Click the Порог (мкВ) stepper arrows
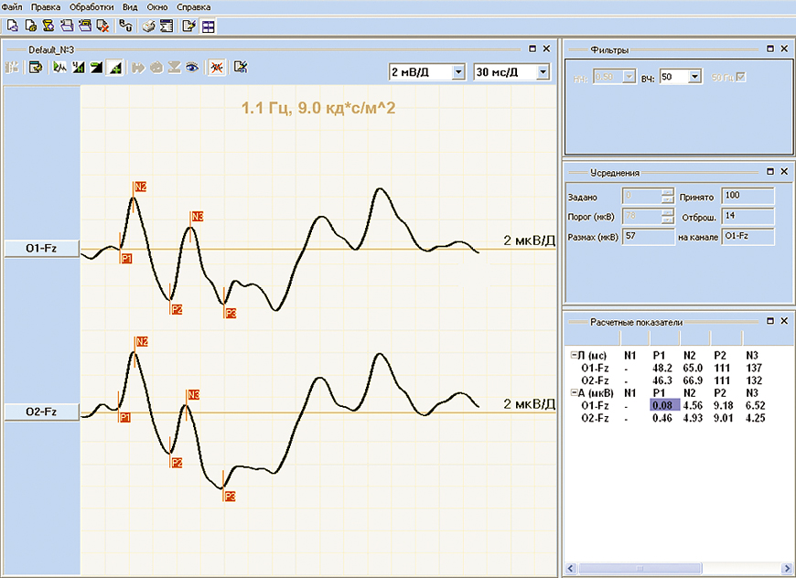This screenshot has width=796, height=578. pos(668,216)
